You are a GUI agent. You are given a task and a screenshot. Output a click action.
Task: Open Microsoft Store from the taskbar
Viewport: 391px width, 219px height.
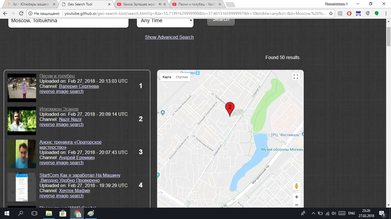coord(63,213)
